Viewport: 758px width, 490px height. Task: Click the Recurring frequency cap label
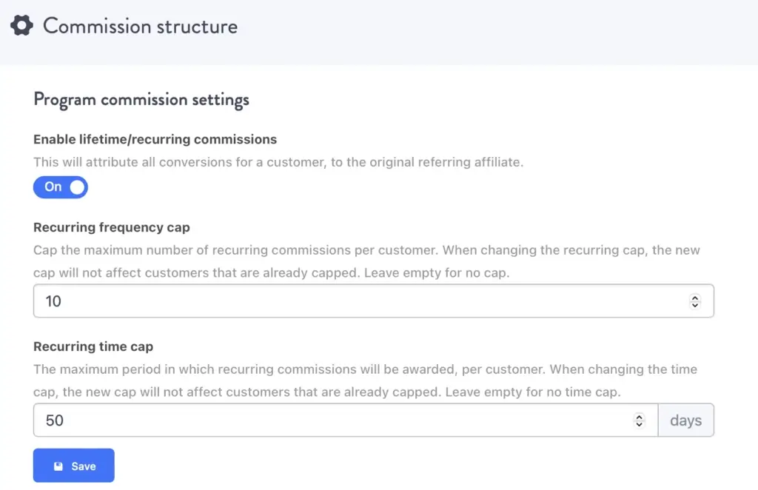click(x=111, y=227)
